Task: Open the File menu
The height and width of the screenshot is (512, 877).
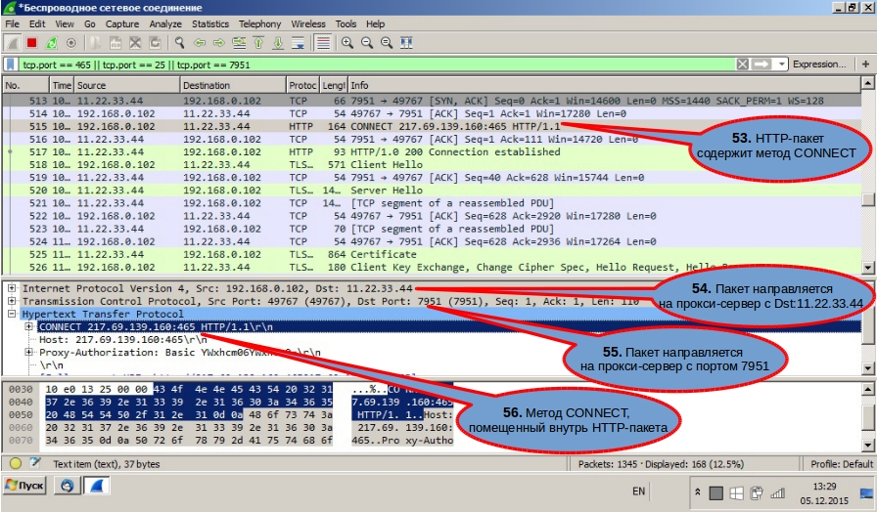Action: (13, 24)
